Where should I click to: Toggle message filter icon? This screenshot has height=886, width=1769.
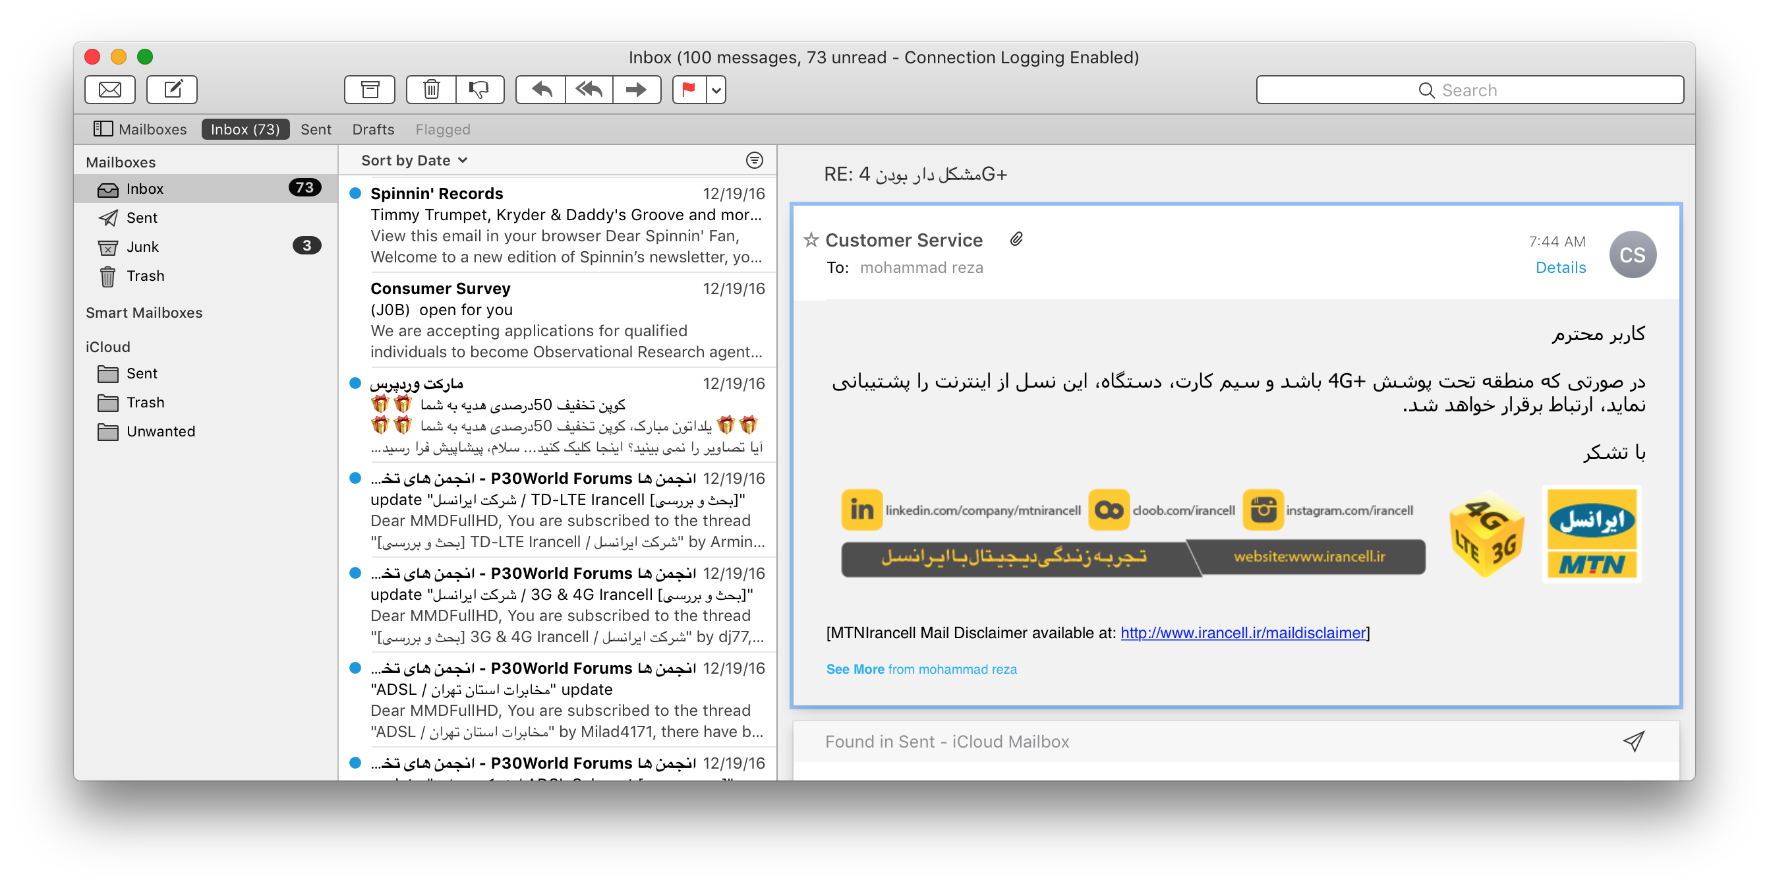click(754, 160)
